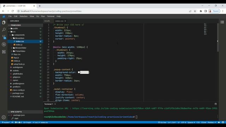This screenshot has height=127, width=226.
Task: Click the Git Graph status bar button
Action: point(27,122)
